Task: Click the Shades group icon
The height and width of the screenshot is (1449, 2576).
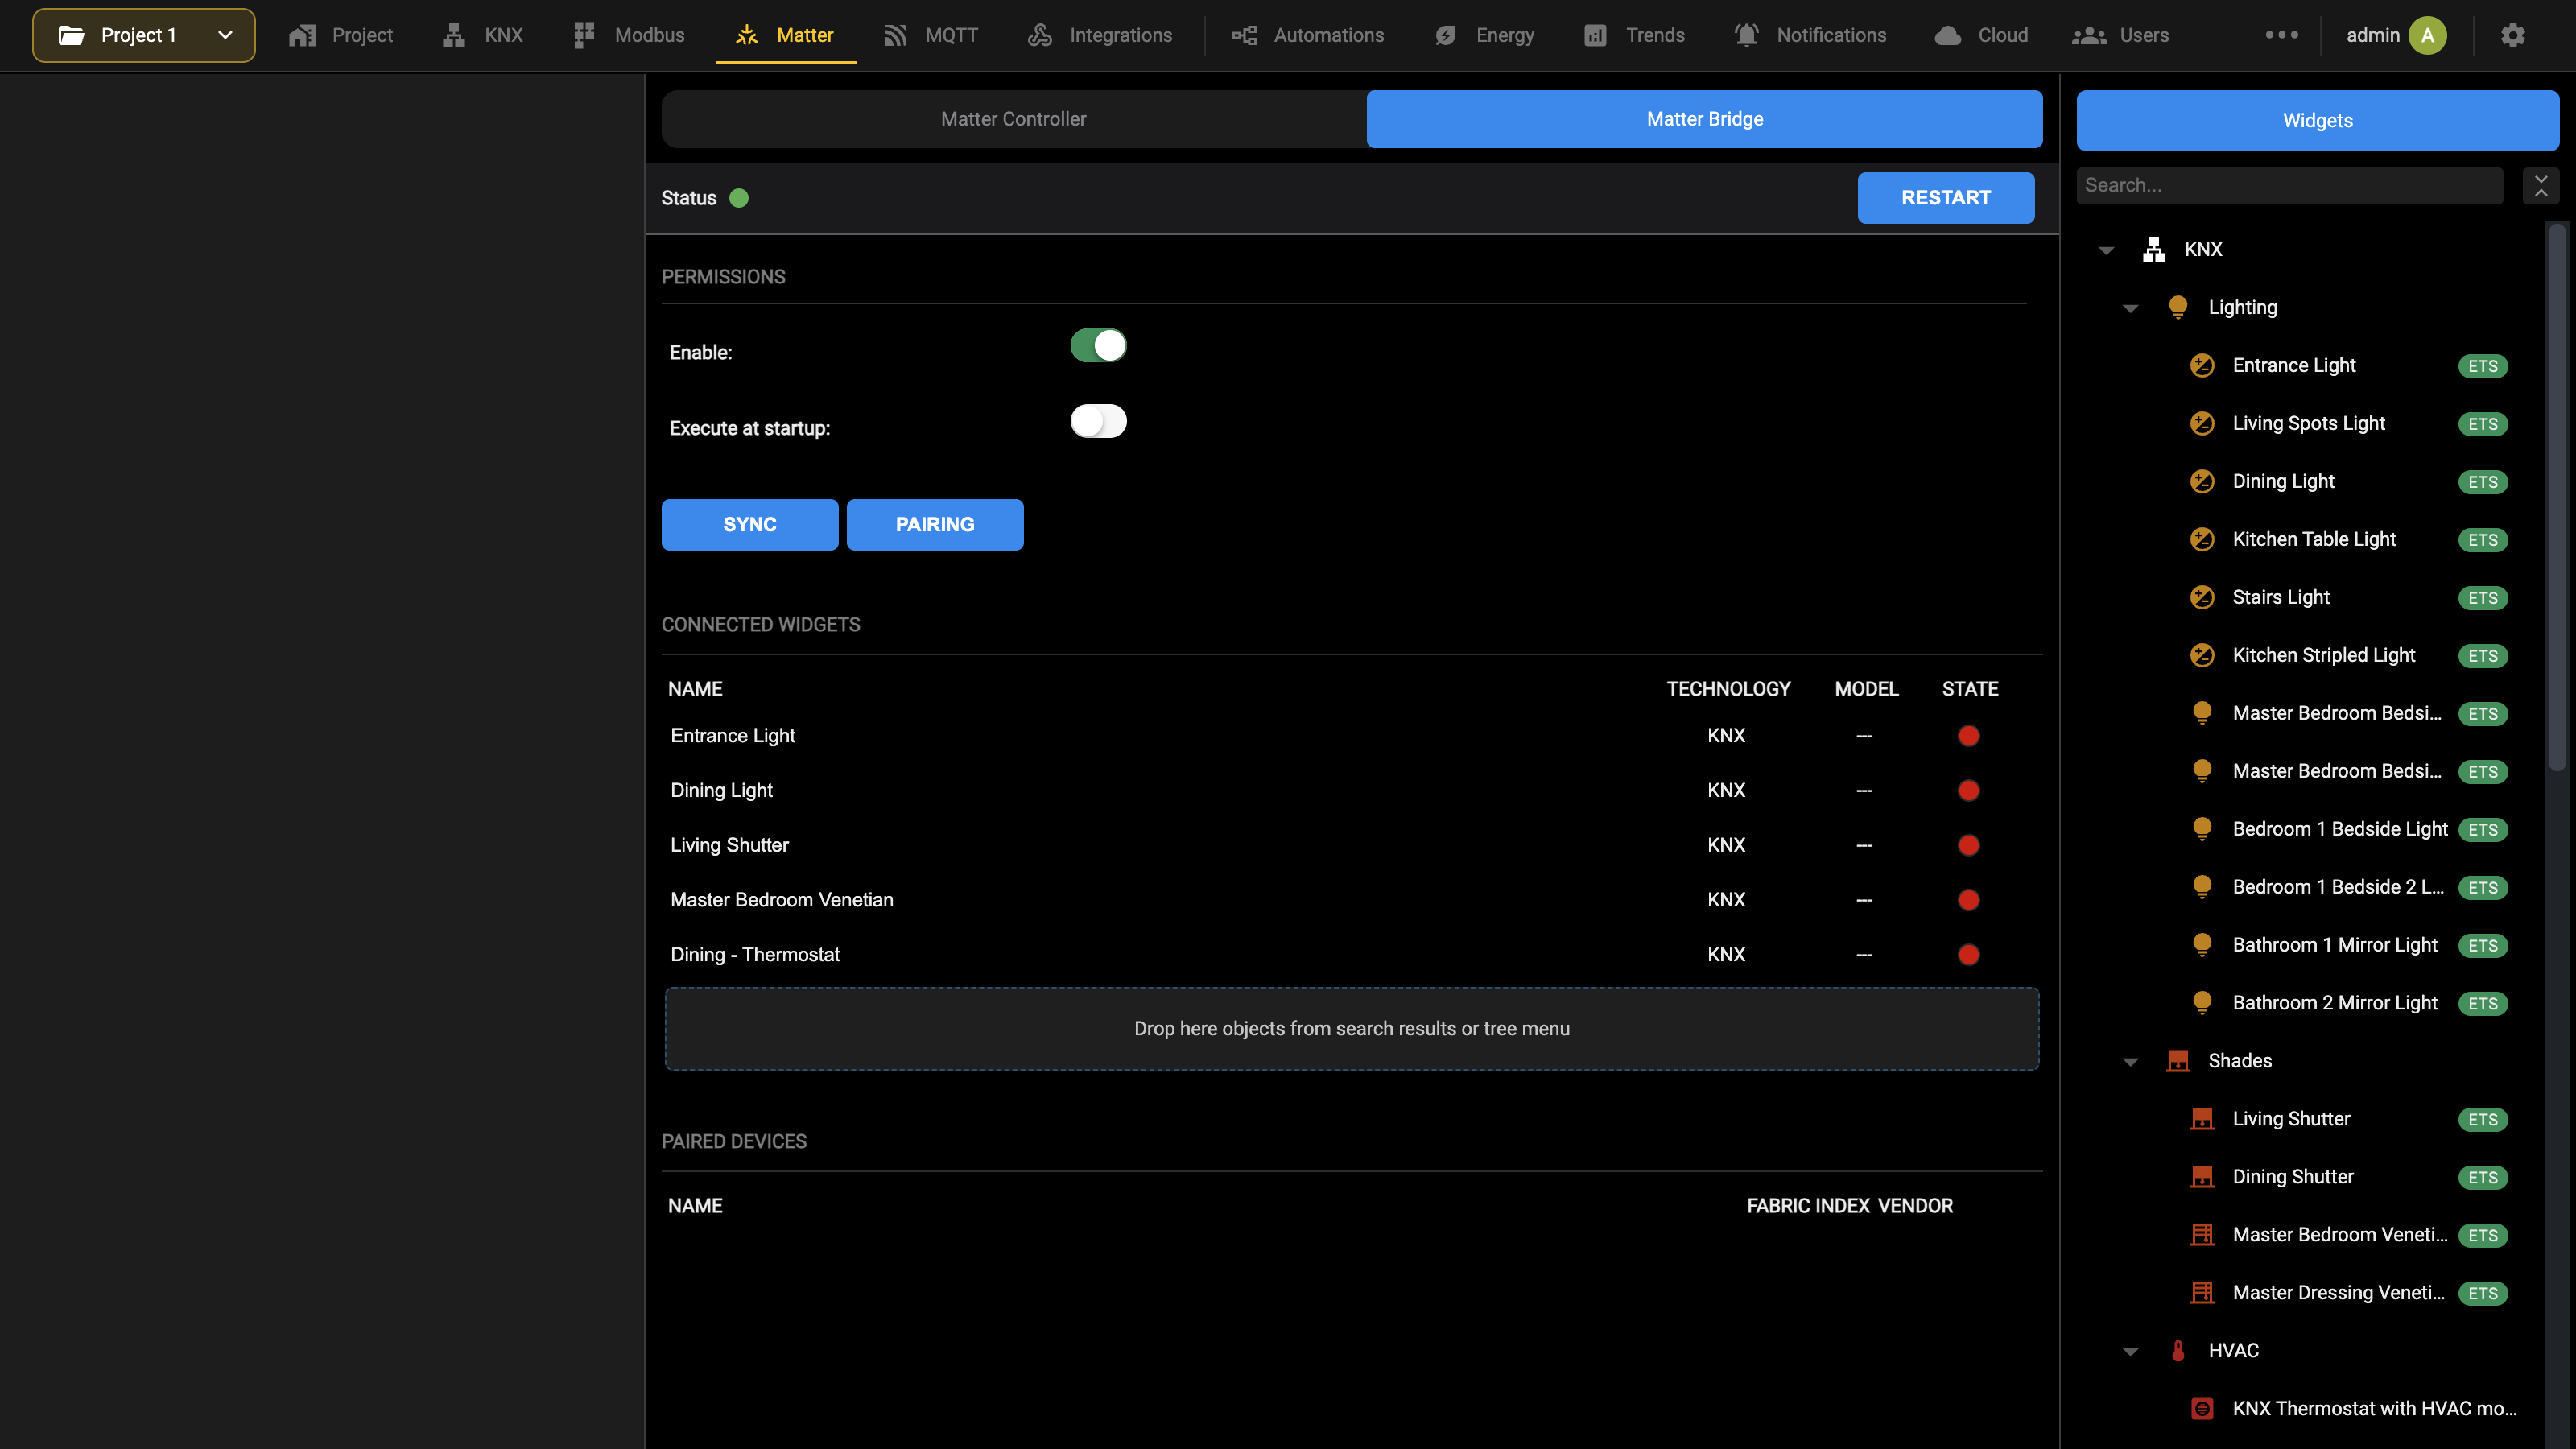Action: click(2178, 1061)
